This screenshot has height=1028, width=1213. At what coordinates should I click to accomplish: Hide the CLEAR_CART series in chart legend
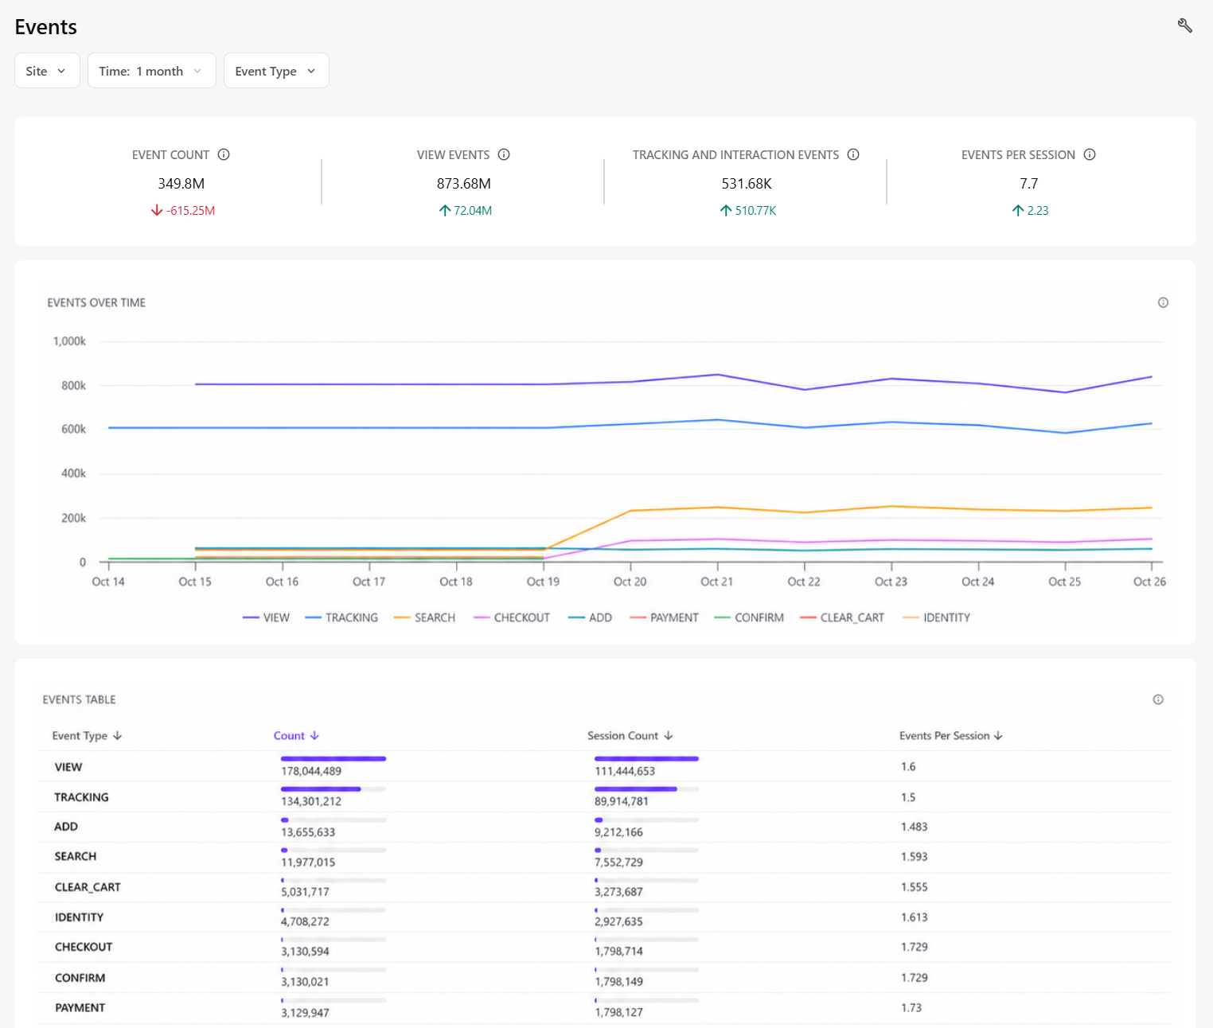click(x=842, y=617)
